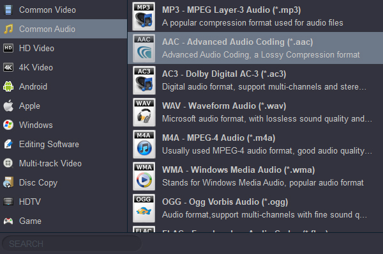Click 'Stands for Windows Media Audio' description
Image resolution: width=383 pixels, height=254 pixels.
click(263, 183)
